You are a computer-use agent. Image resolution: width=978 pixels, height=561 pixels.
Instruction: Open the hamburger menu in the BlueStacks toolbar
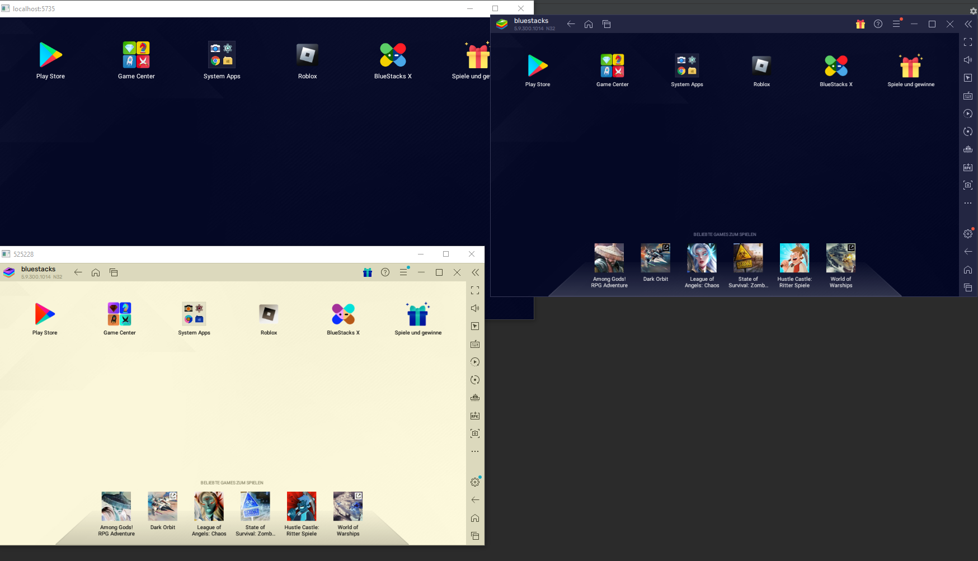pyautogui.click(x=896, y=24)
